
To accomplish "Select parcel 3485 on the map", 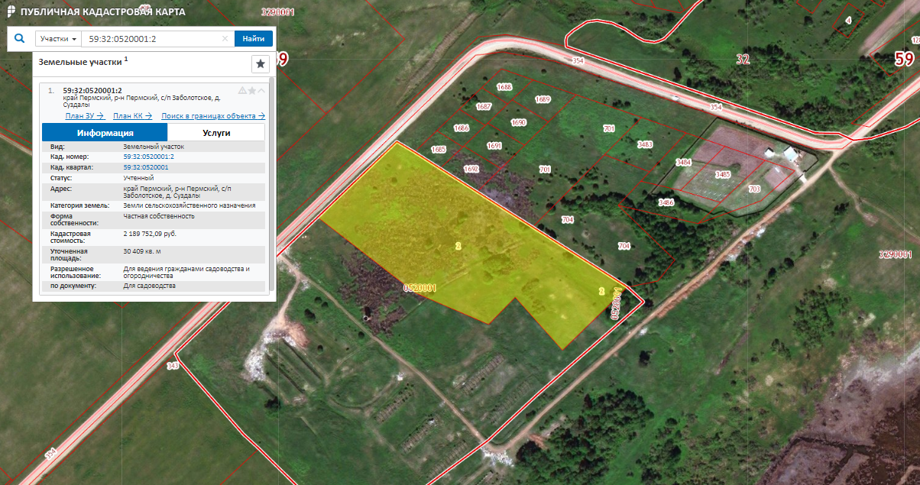I will (722, 175).
